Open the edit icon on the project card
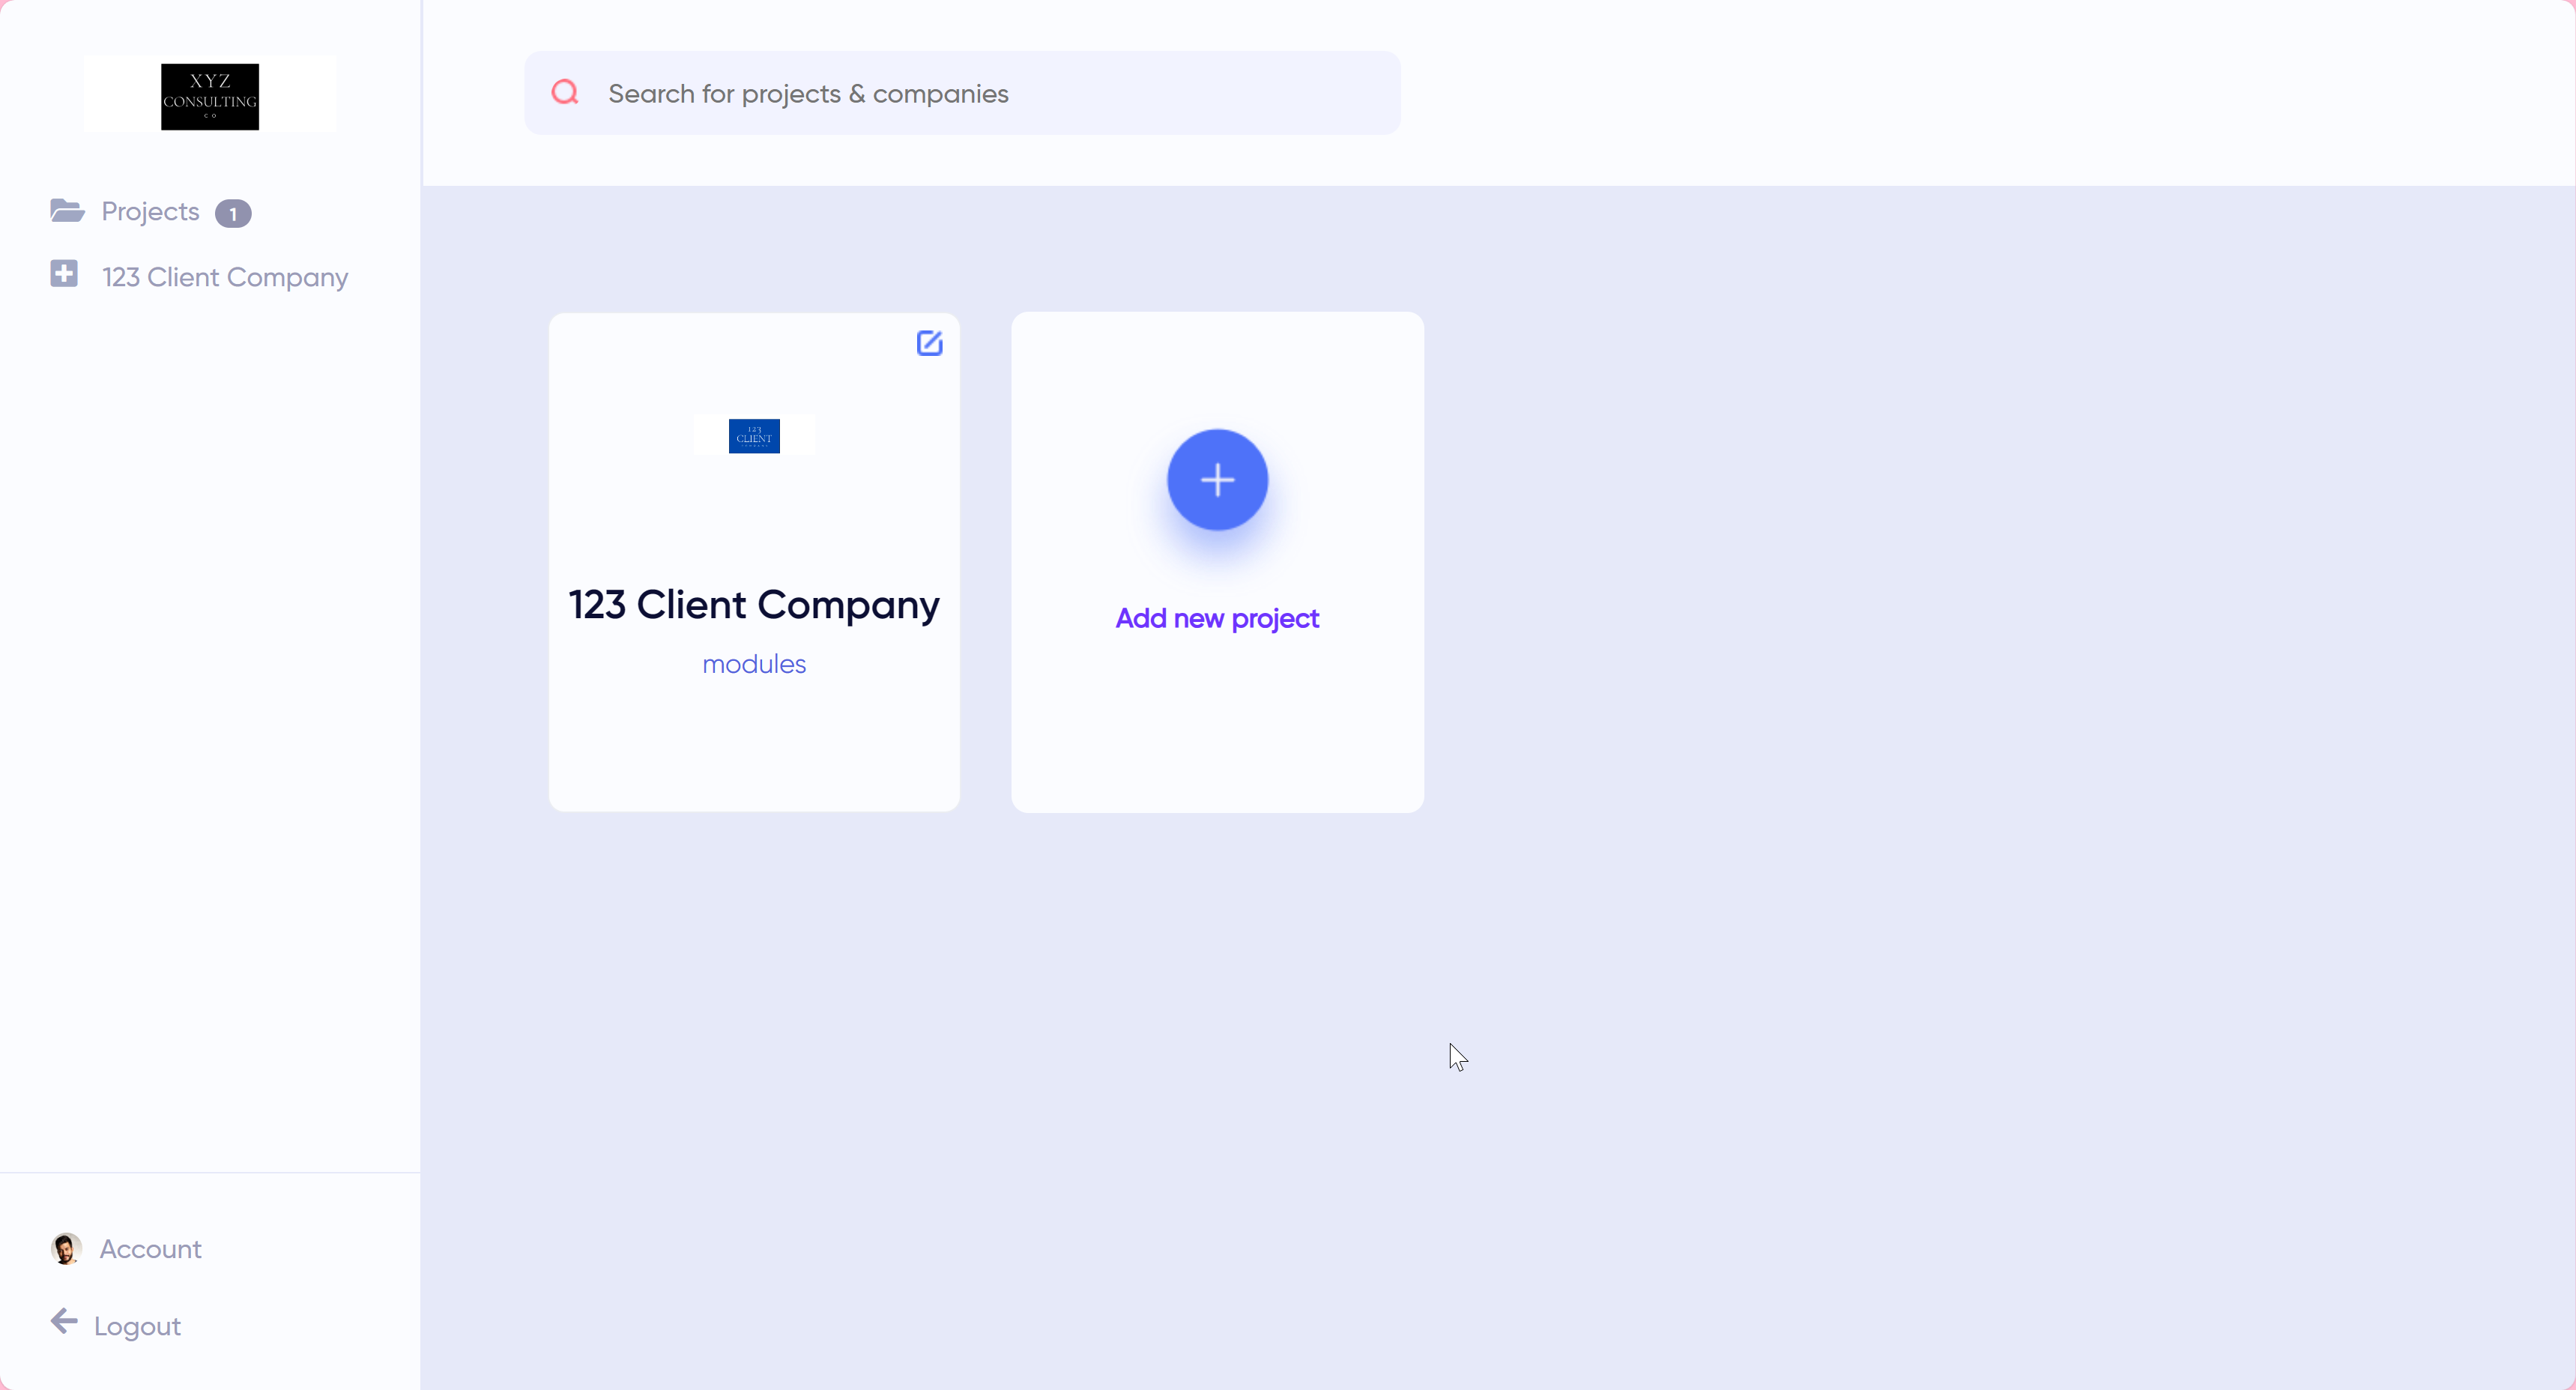2576x1390 pixels. pos(929,343)
